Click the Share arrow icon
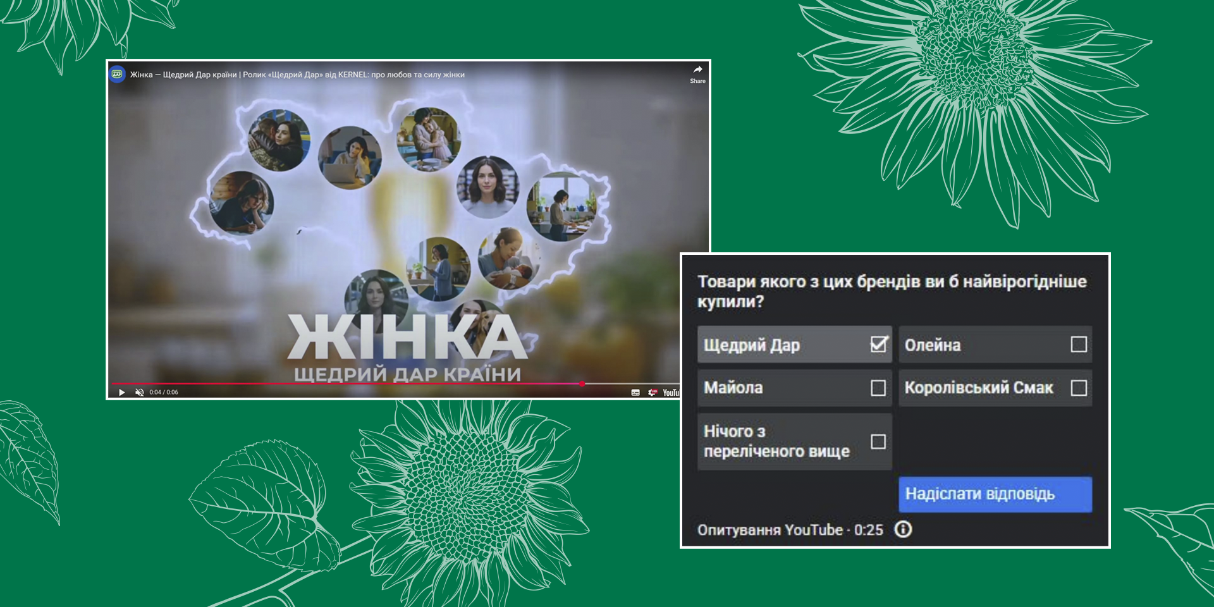The width and height of the screenshot is (1214, 607). (697, 70)
